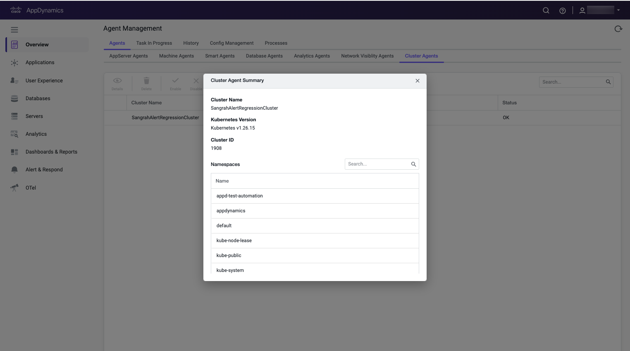Click the Servers sidebar icon

(14, 116)
